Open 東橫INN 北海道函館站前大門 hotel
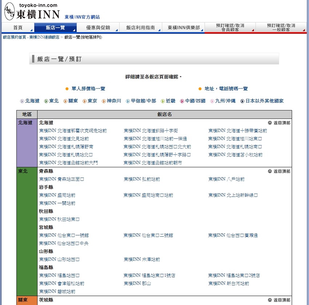 pyautogui.click(x=68, y=163)
